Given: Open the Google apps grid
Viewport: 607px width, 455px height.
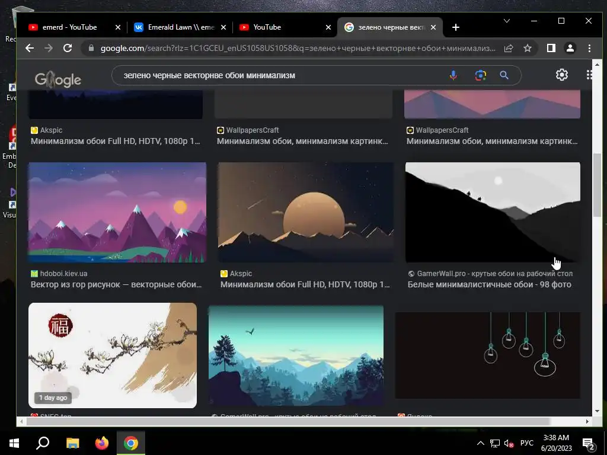Looking at the screenshot, I should 589,75.
